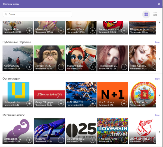Add N + 1: Новос... chat via plus icon

[x=124, y=103]
